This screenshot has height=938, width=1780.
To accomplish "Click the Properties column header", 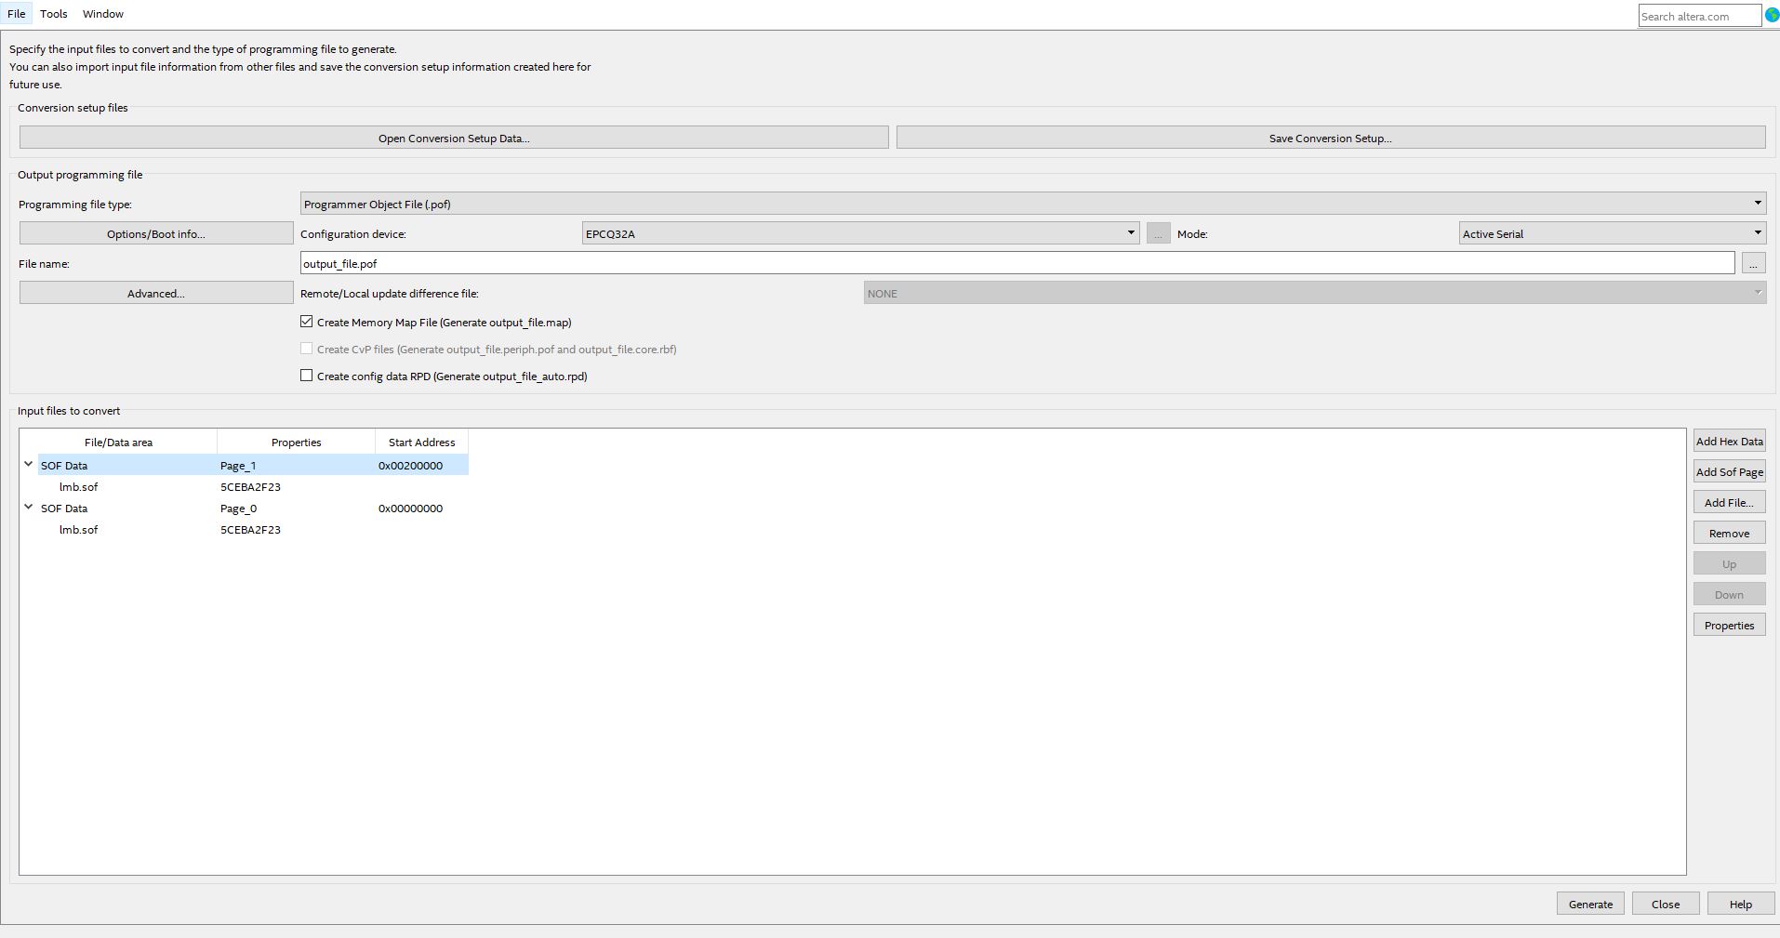I will pos(296,442).
